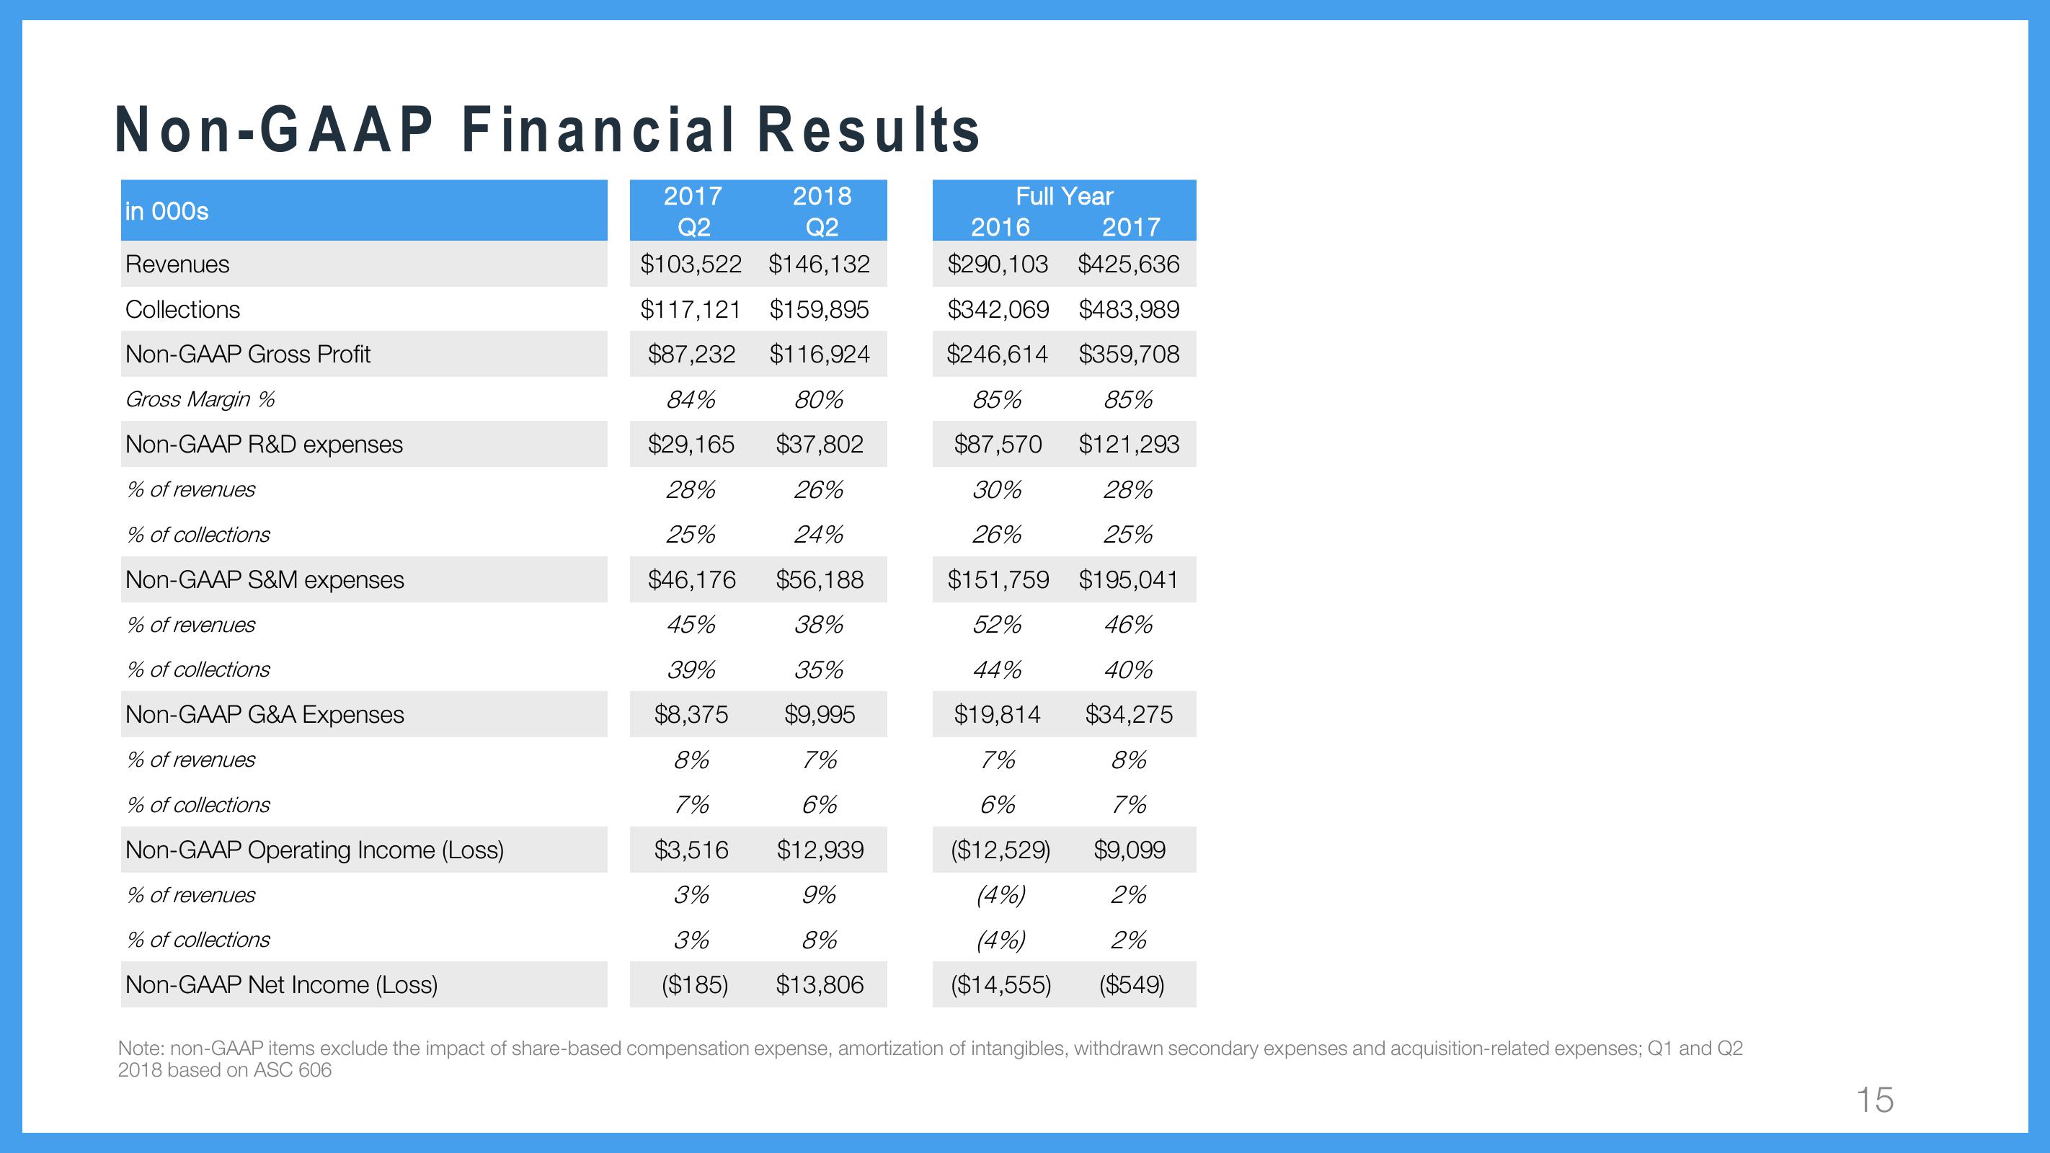Click the Non-GAAP Gross Profit row
Image resolution: width=2050 pixels, height=1153 pixels.
(x=648, y=352)
